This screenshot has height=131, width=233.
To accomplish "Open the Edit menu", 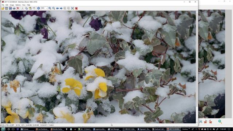I will 7,5.
